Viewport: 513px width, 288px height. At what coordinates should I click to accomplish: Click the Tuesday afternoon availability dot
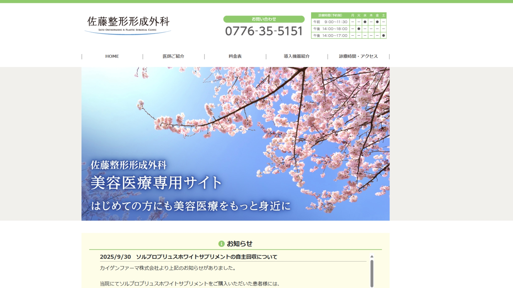358,29
